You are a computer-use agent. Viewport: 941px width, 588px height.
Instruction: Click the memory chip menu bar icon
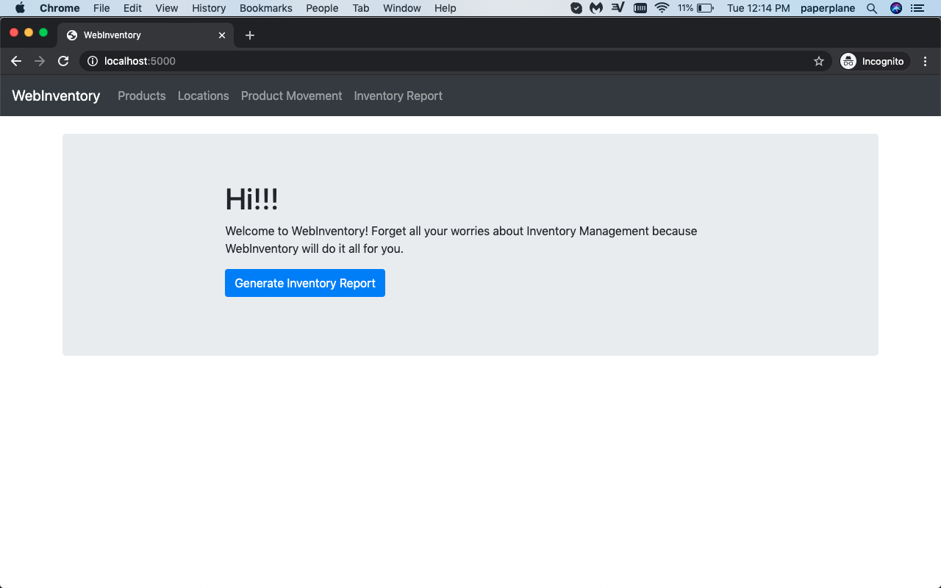pos(640,8)
